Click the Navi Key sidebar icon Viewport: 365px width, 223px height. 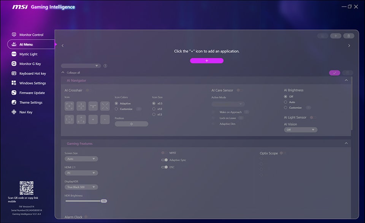click(x=14, y=112)
